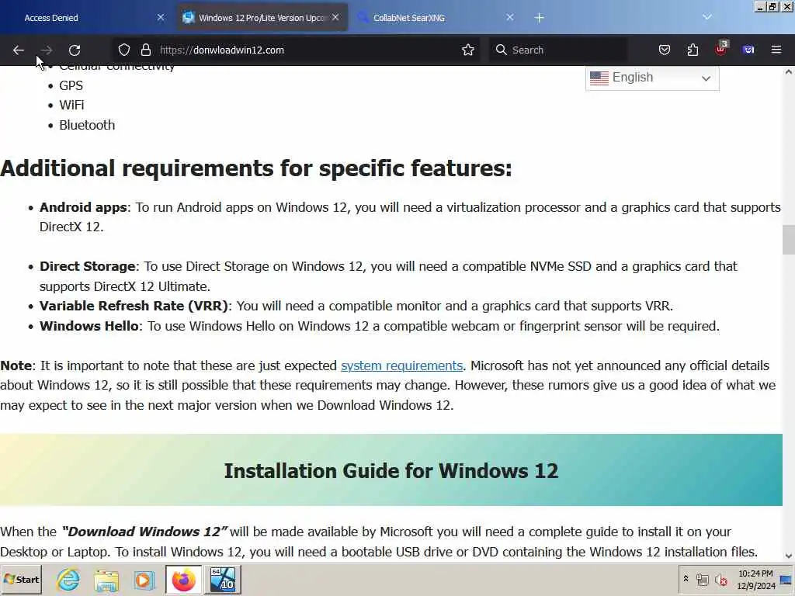795x596 pixels.
Task: Close the Windows 12 Pro/Lite tab
Action: 335,17
